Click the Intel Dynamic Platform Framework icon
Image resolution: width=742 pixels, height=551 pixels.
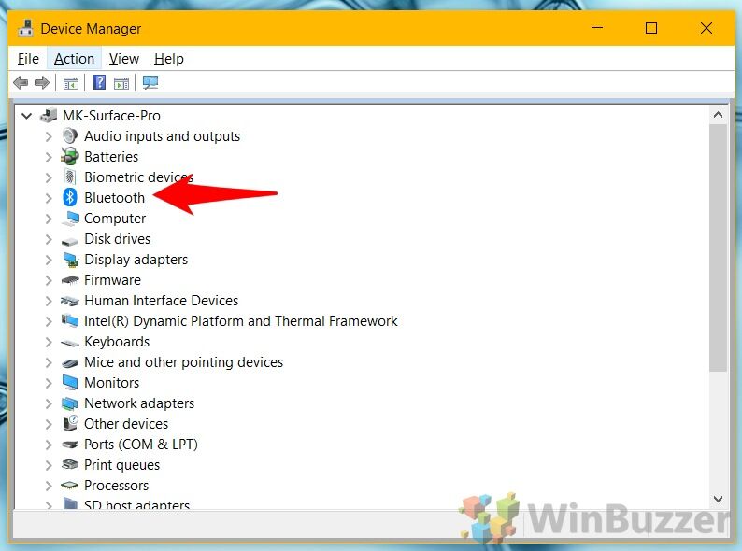[x=70, y=320]
